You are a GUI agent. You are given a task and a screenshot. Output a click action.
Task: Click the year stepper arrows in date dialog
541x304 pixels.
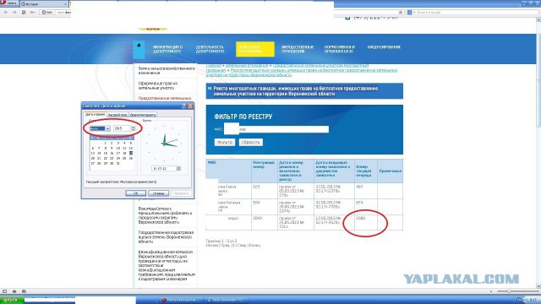coord(134,128)
